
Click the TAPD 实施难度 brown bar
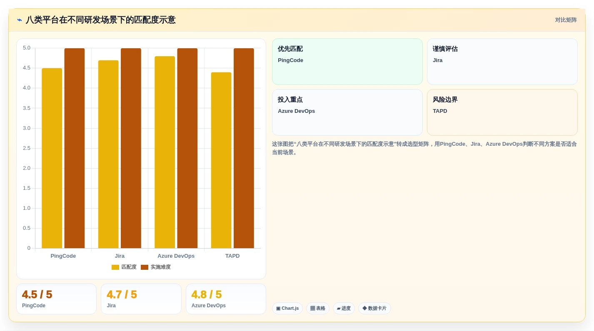(244, 148)
